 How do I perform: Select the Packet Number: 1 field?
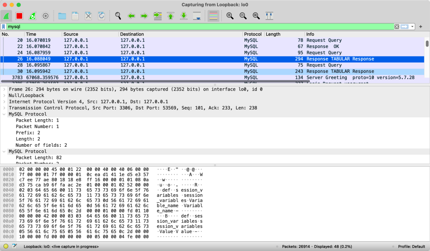pyautogui.click(x=37, y=126)
